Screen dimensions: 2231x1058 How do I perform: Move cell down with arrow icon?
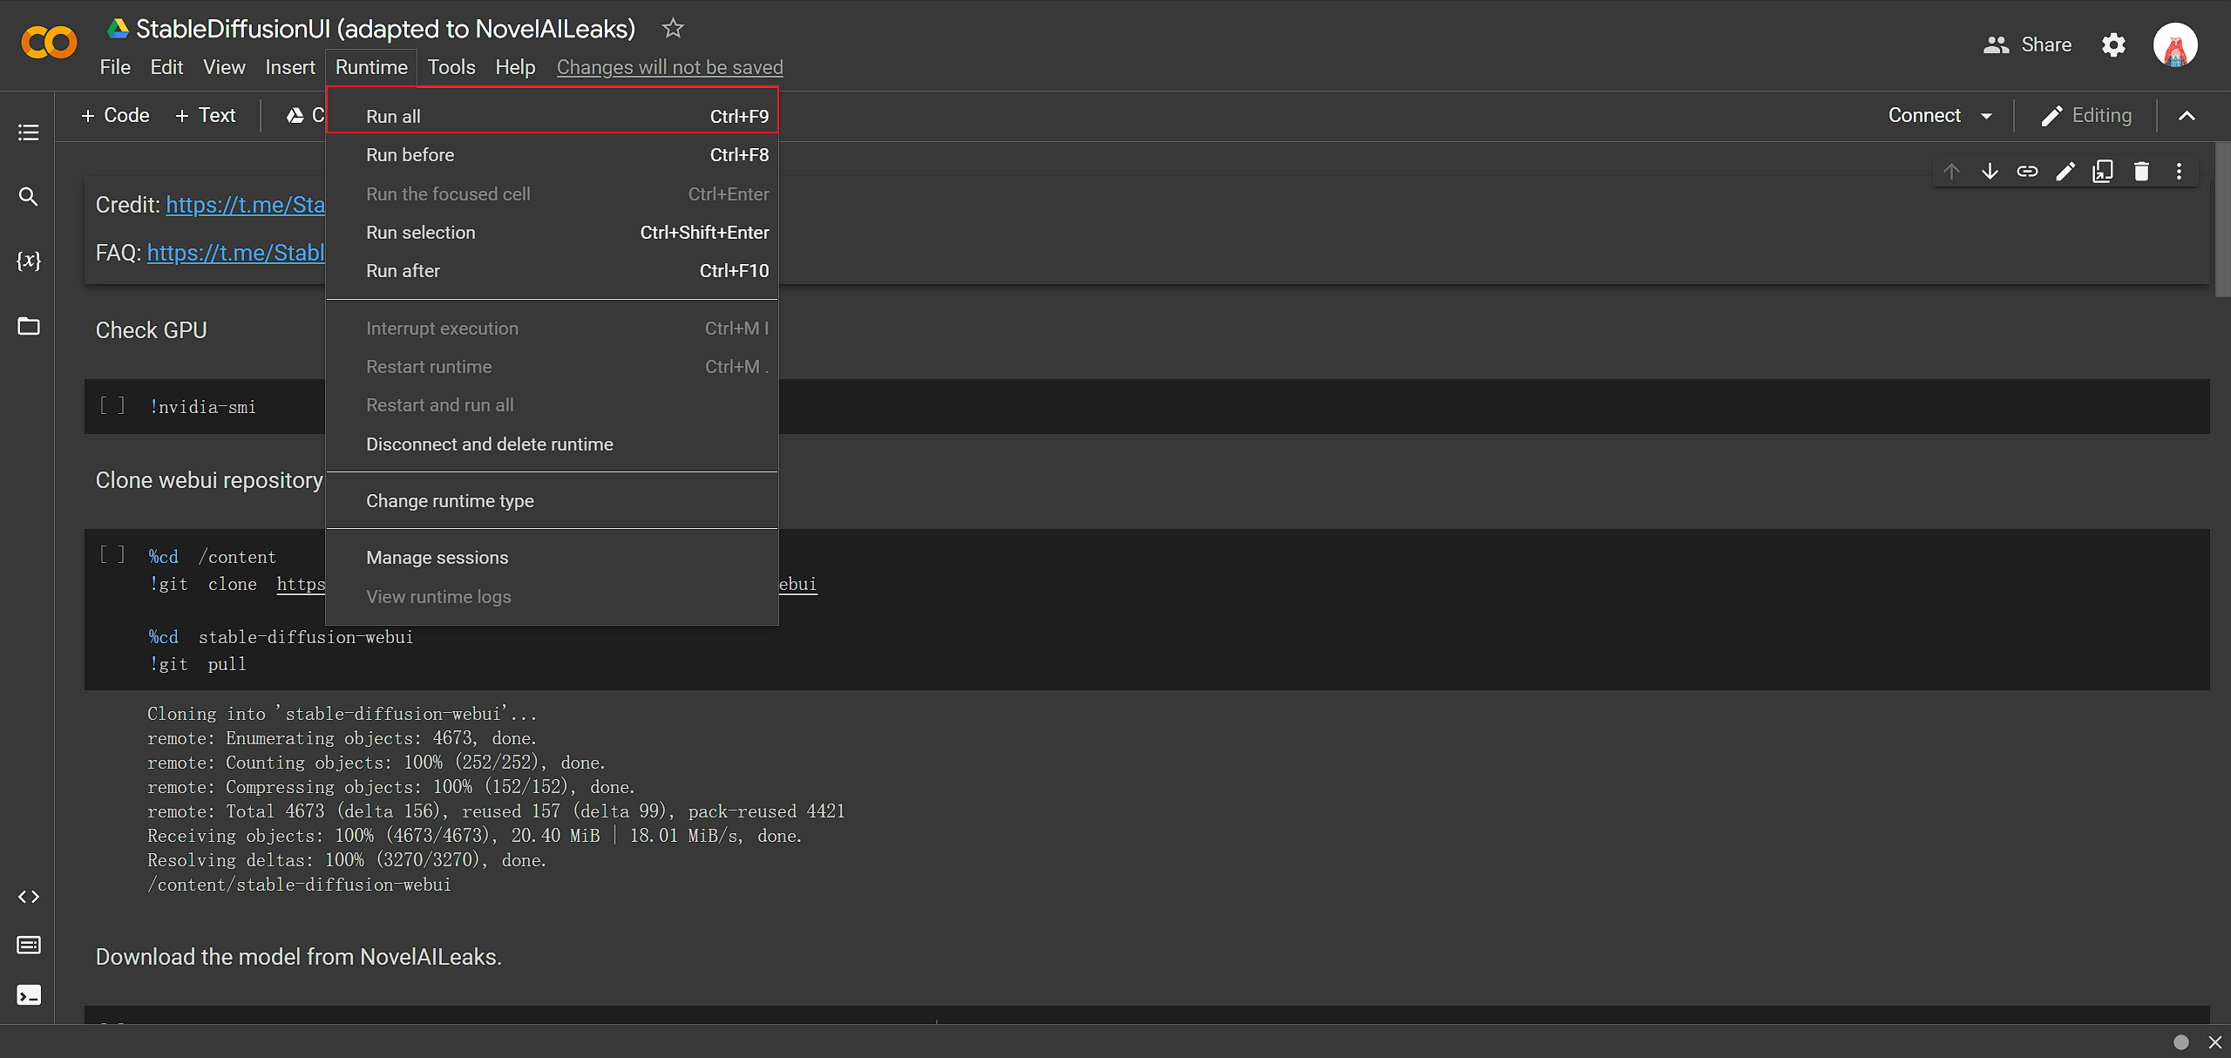point(1990,171)
